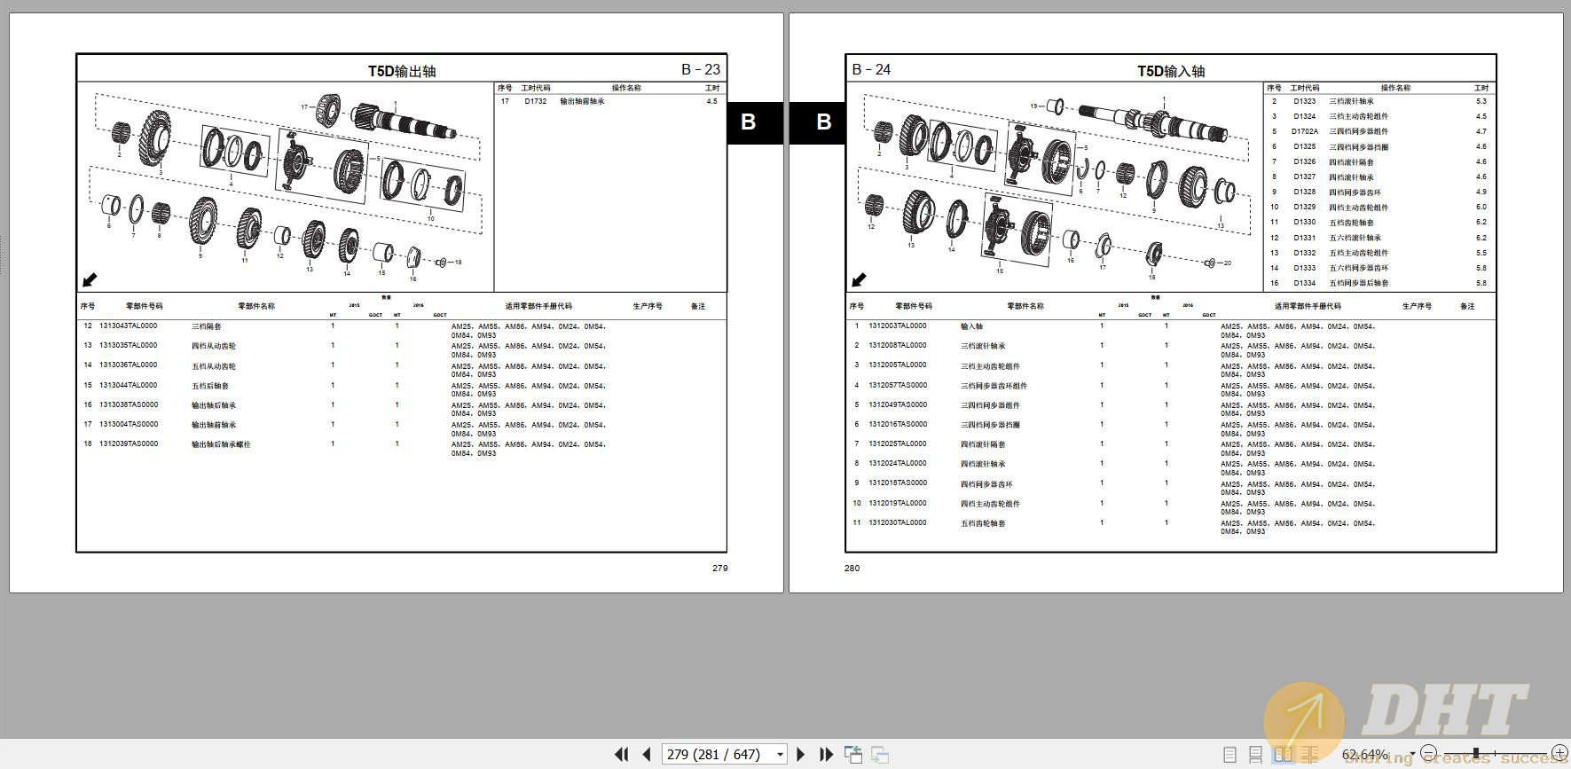Click part number 1312024TAL0000
1571x769 pixels.
coord(898,464)
